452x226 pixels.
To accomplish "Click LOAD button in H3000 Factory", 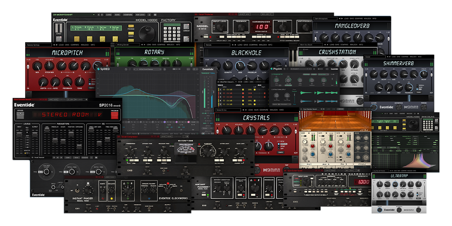I will (x=109, y=15).
